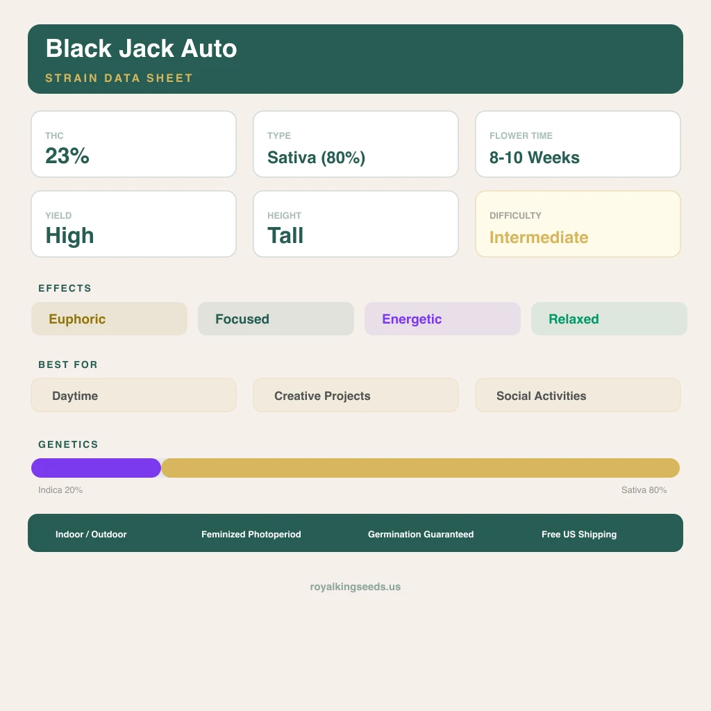711x711 pixels.
Task: Click Indoor / Outdoor in footer bar
Action: [91, 534]
